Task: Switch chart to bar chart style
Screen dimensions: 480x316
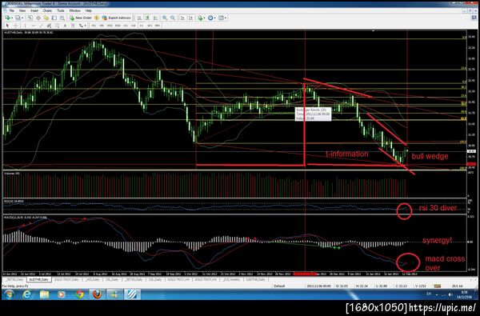Action: (x=139, y=18)
